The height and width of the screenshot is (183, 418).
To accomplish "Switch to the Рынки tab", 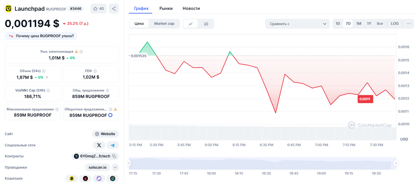I will (x=166, y=8).
